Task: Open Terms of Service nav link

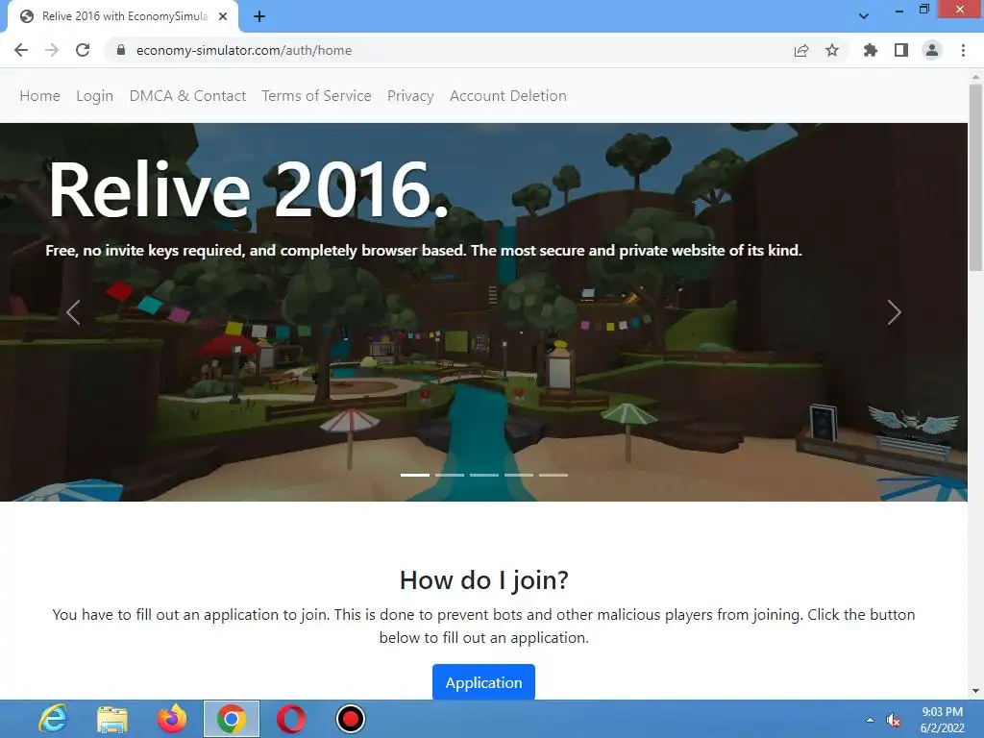Action: [316, 96]
